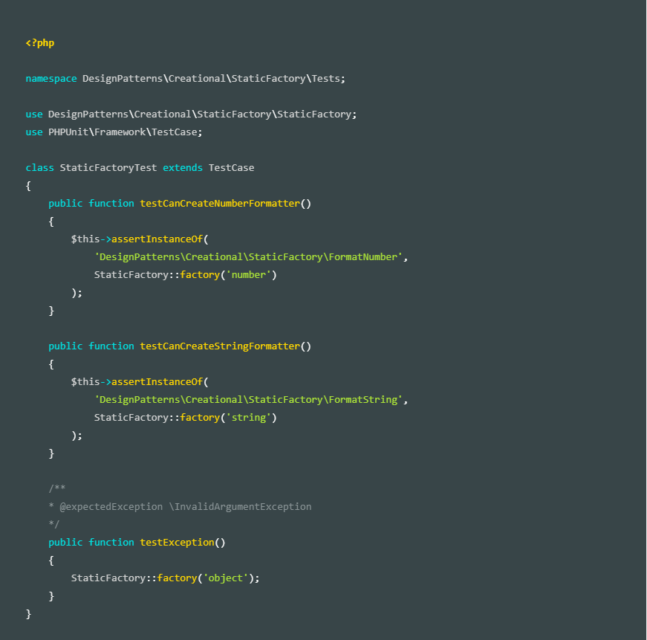Click the final closing brace of class
This screenshot has height=640, width=647.
coord(28,614)
